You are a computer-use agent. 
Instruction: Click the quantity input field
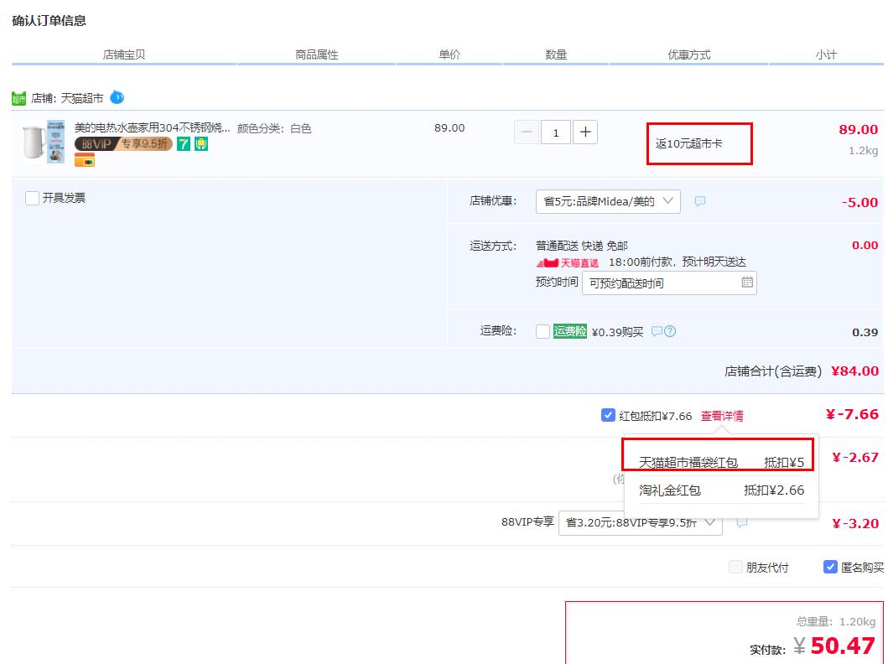556,132
